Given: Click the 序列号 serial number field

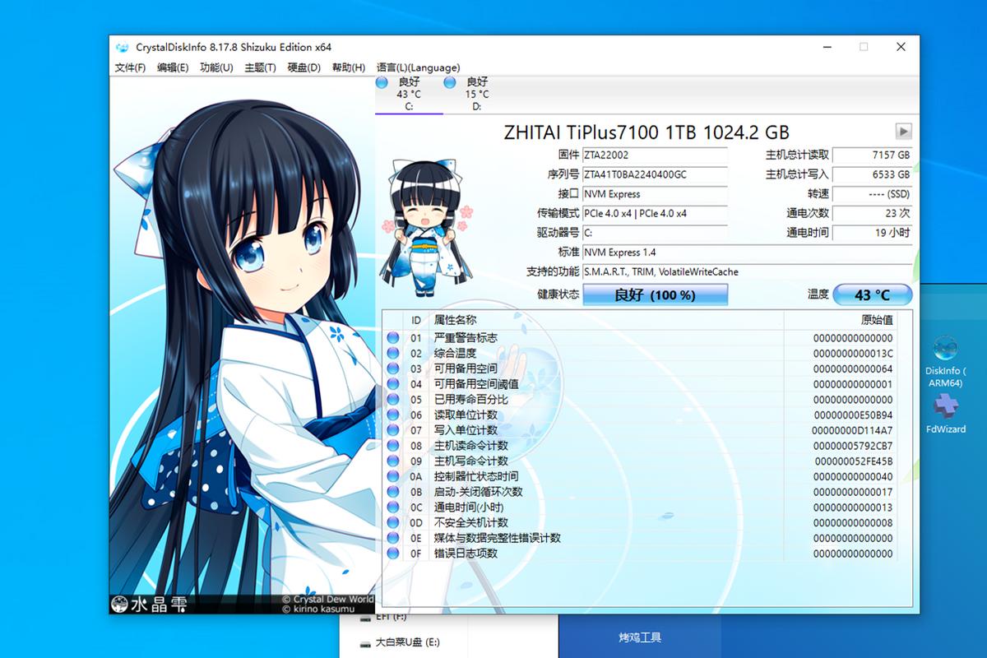Looking at the screenshot, I should (x=654, y=174).
